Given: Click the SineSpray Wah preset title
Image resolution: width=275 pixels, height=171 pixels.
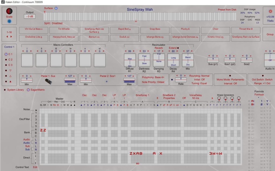Looking at the screenshot, I should 140,9.
